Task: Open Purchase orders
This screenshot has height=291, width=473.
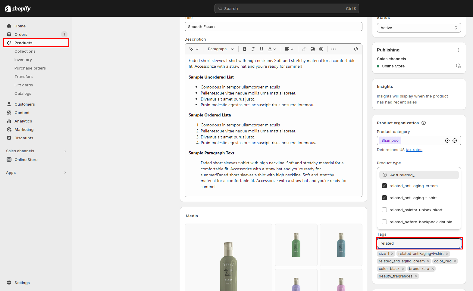Action: click(30, 68)
